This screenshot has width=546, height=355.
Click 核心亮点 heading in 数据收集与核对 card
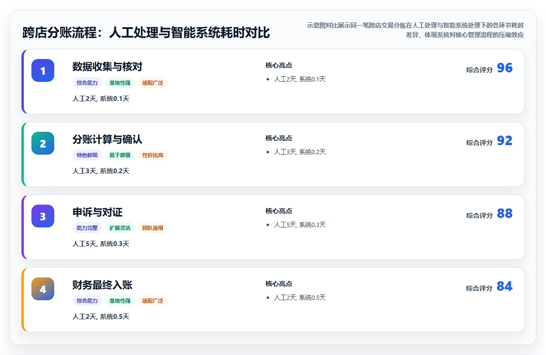pyautogui.click(x=279, y=65)
